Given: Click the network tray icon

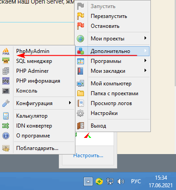Looking at the screenshot, I should click(x=110, y=181).
